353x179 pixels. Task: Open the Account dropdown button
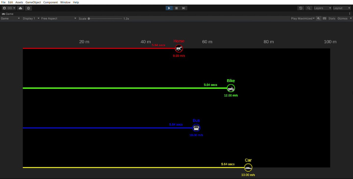tap(9, 8)
